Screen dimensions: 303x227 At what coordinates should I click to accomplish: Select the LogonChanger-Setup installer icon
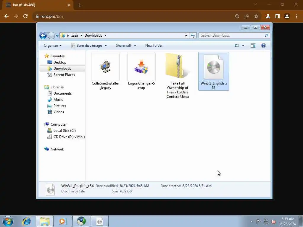(141, 67)
